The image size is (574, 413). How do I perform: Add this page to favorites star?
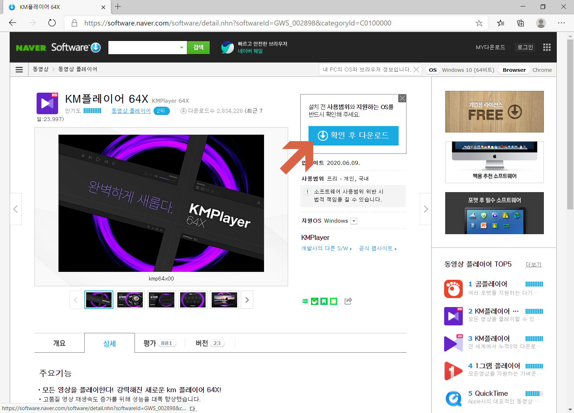[x=479, y=23]
